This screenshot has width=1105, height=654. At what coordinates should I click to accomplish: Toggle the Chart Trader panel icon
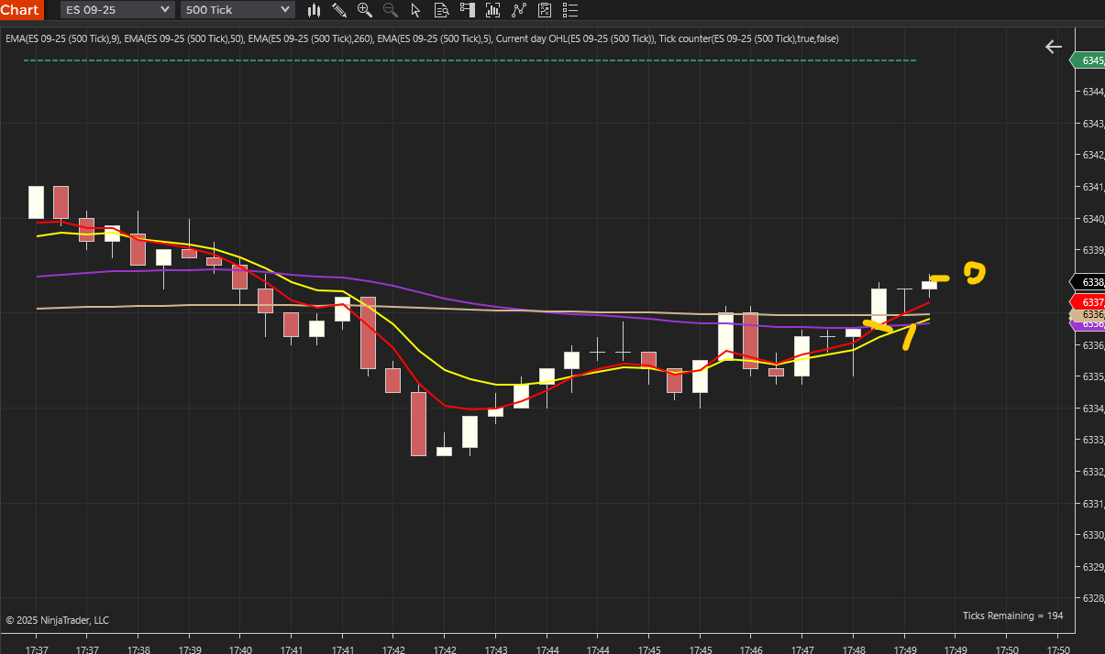tap(468, 10)
